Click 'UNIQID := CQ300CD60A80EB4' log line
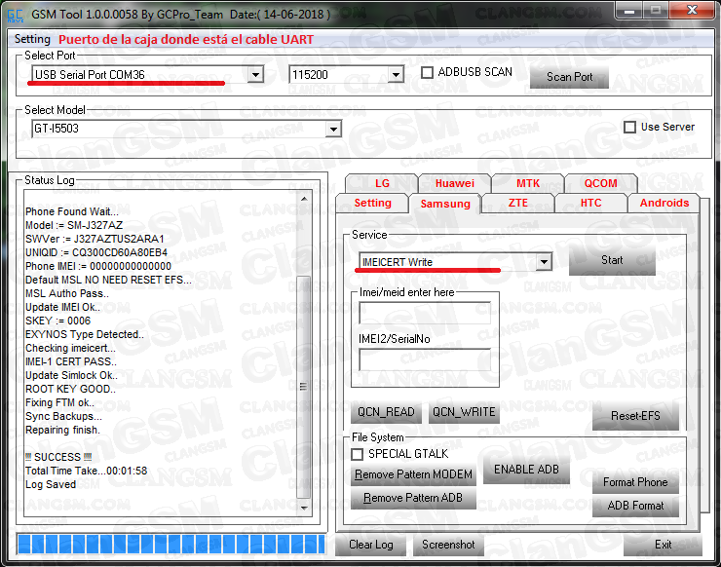The image size is (721, 567). point(96,253)
